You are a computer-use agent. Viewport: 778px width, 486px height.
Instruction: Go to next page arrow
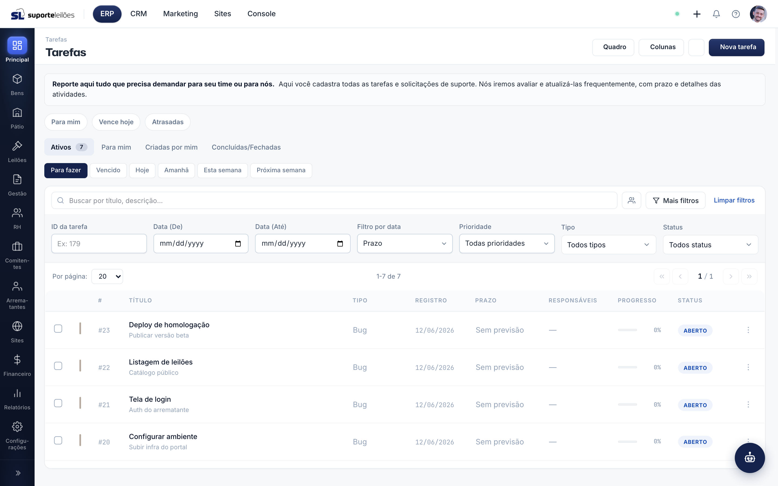coord(731,276)
